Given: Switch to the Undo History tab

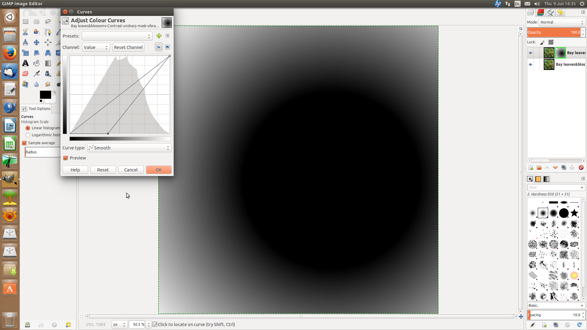Looking at the screenshot, I should [560, 12].
